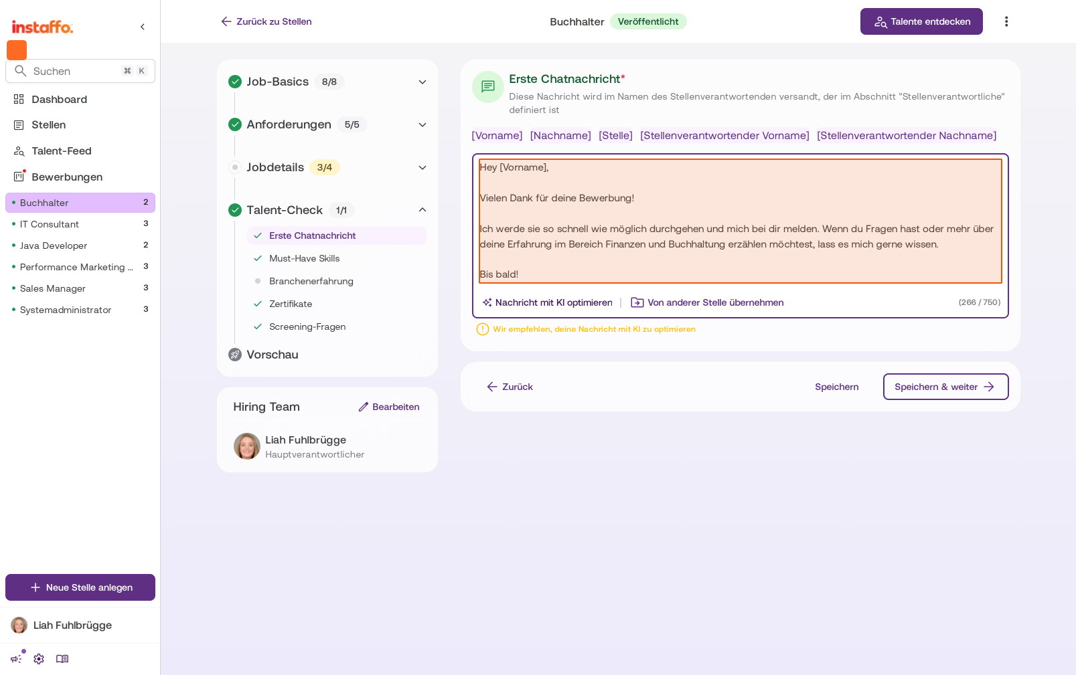Select the Zertifikate step
The width and height of the screenshot is (1076, 675).
pos(337,304)
